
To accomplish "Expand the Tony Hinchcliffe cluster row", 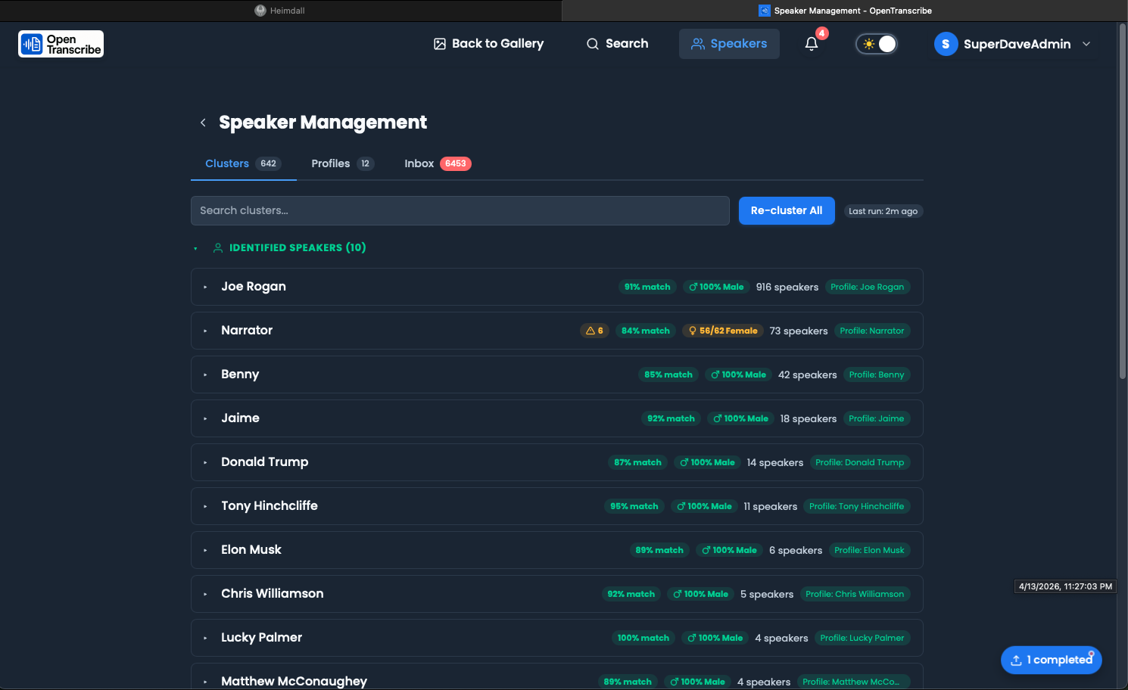I will (x=205, y=506).
